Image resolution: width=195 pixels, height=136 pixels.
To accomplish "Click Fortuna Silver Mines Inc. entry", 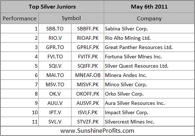I will pyautogui.click(x=133, y=57).
